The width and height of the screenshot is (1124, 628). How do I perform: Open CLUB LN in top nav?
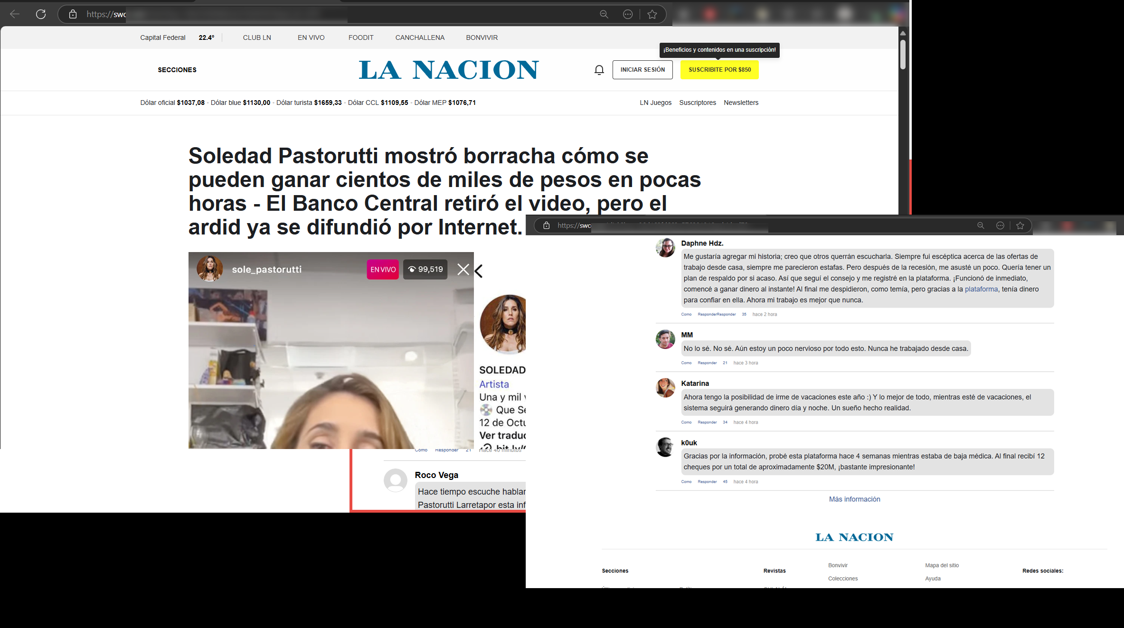257,37
